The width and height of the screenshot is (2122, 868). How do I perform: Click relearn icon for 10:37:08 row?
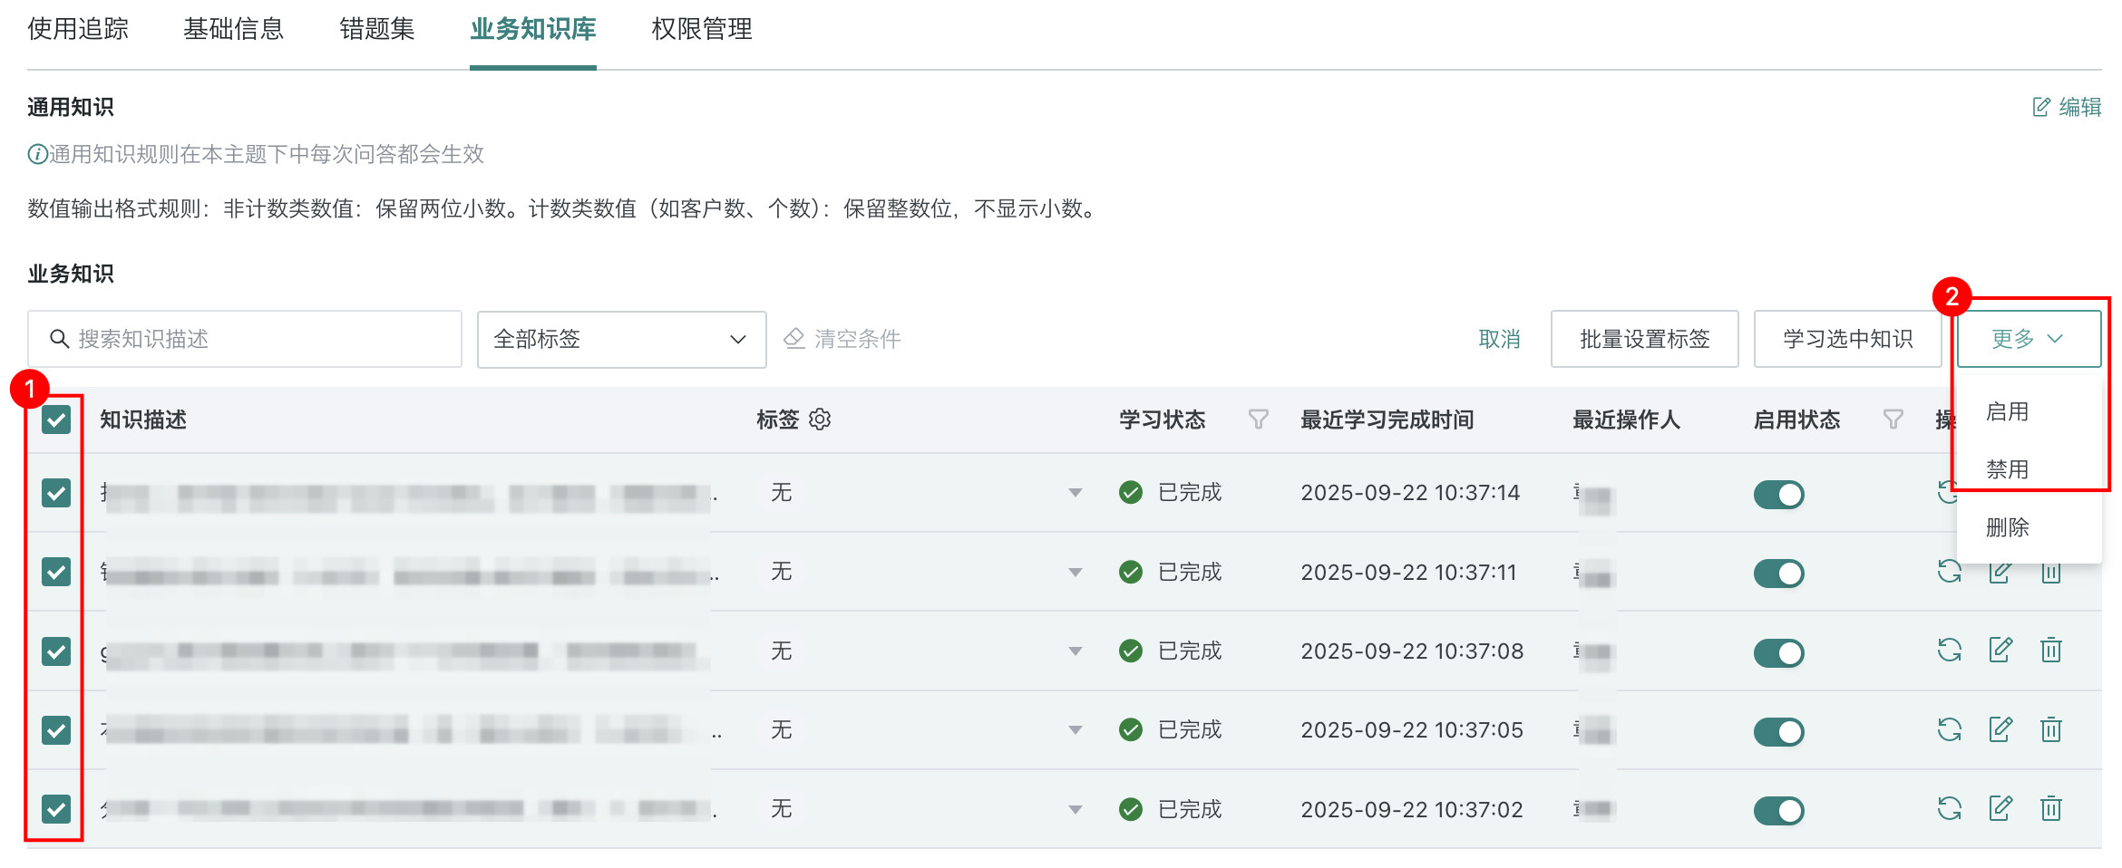click(x=1949, y=651)
